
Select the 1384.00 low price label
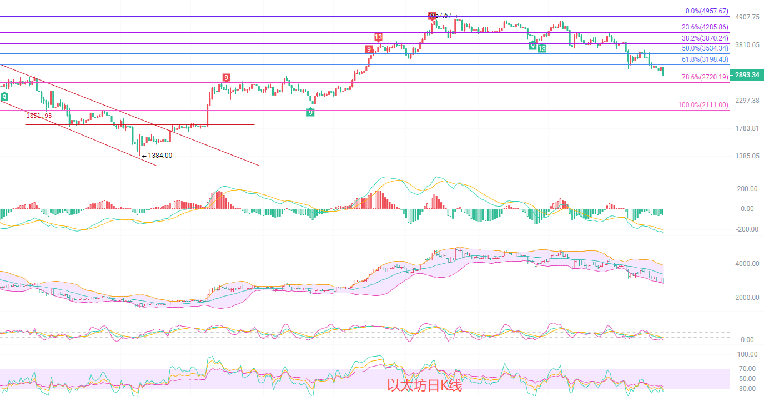159,156
